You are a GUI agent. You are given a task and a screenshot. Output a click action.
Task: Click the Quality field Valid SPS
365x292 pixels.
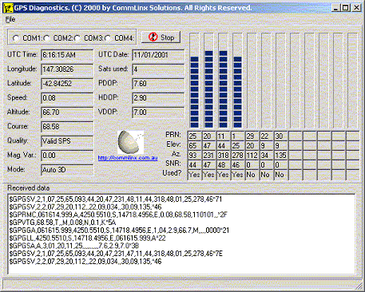coord(67,141)
